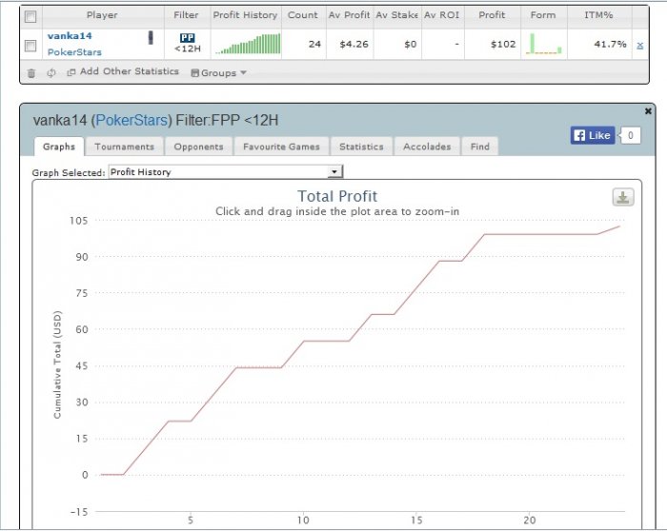Click the refresh icon below the player row
This screenshot has width=667, height=531.
(51, 72)
